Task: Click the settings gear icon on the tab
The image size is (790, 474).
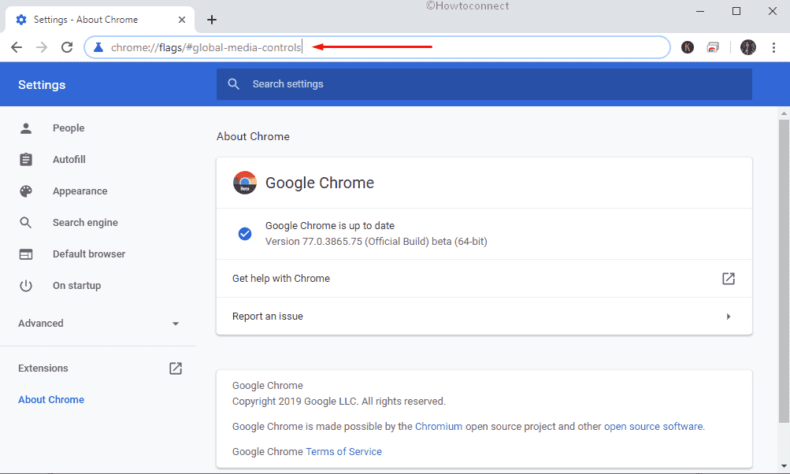Action: click(x=21, y=20)
